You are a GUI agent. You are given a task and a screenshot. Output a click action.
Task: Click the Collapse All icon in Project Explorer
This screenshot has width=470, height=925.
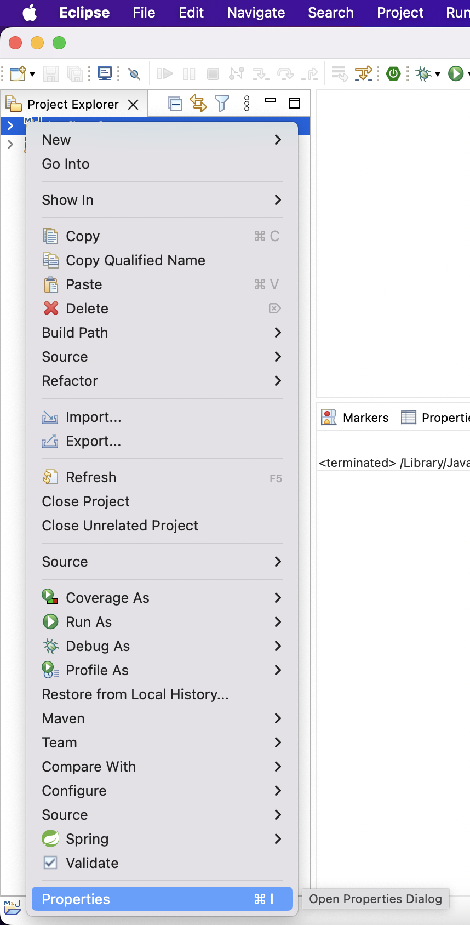174,104
